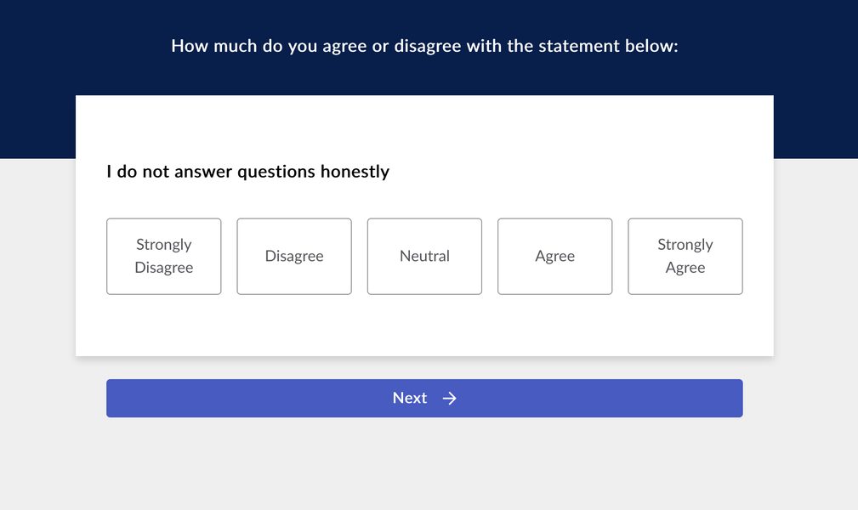
Task: Advance to the following survey question
Action: click(x=424, y=399)
